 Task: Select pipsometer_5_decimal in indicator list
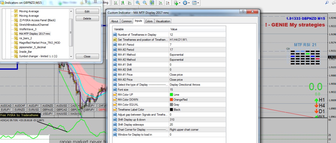[x=32, y=47]
